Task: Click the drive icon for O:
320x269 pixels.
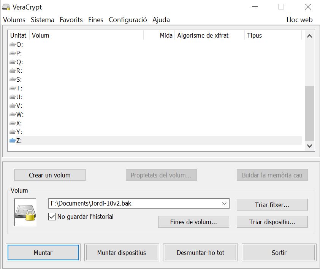Action: 13,44
